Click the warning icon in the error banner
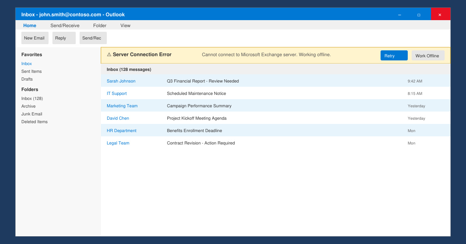 tap(109, 55)
